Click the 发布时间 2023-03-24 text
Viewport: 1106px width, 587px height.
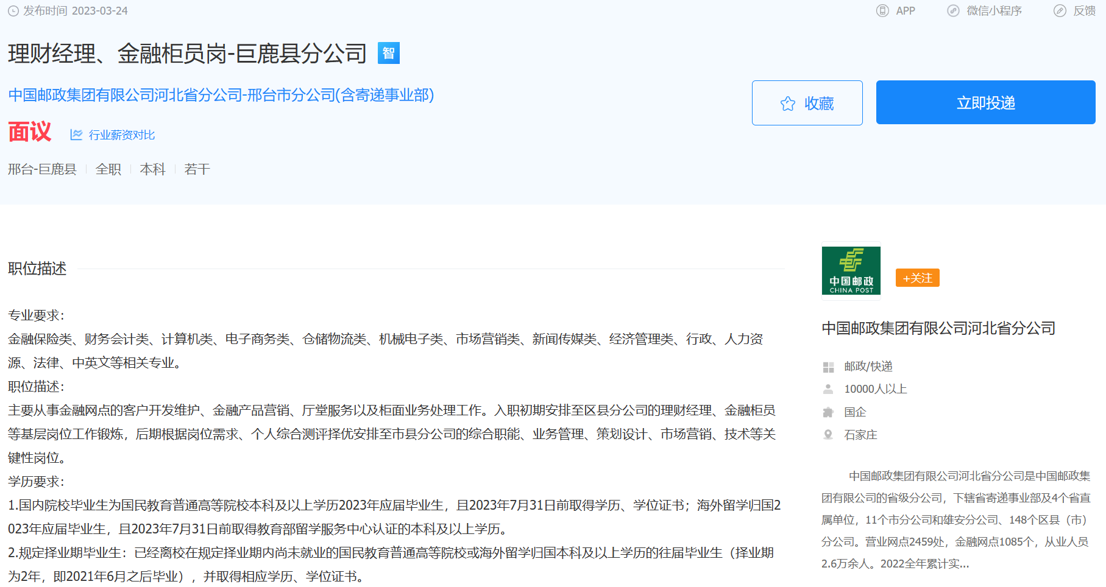coord(76,11)
